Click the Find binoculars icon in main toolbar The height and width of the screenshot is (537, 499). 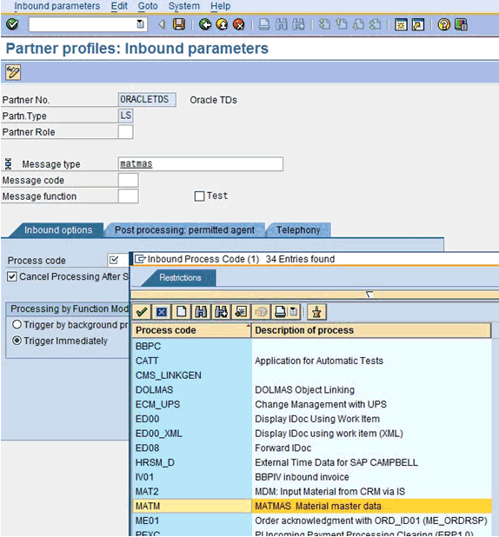281,24
